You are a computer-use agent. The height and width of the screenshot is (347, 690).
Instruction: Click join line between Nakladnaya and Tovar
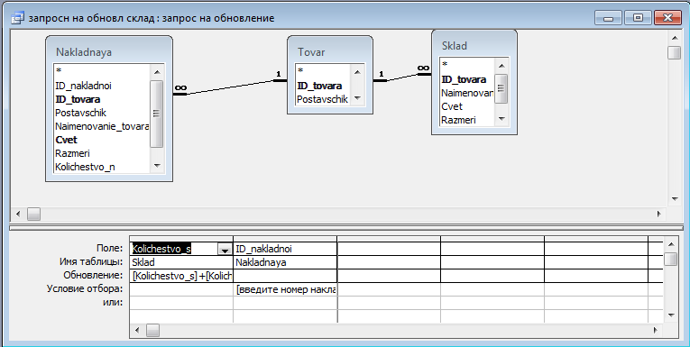tap(231, 87)
